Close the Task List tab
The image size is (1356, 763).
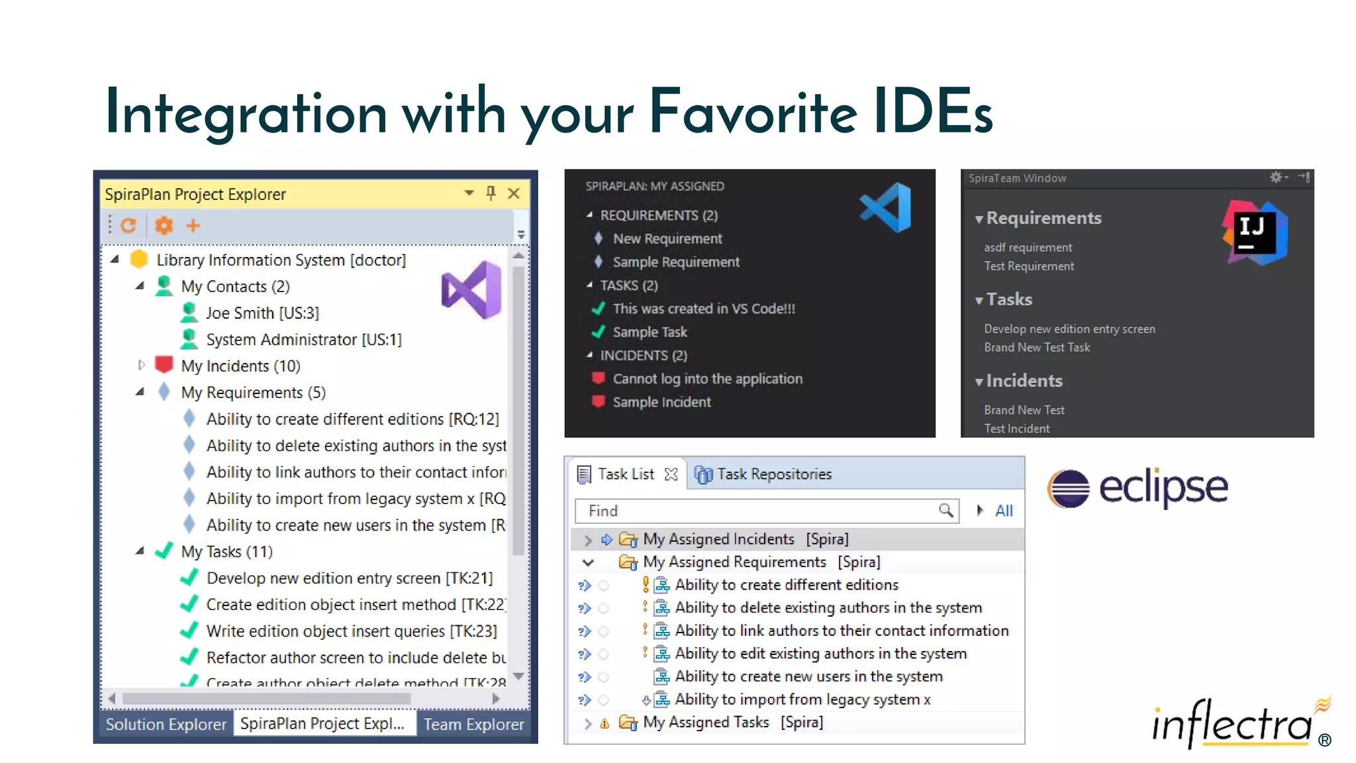tap(671, 474)
